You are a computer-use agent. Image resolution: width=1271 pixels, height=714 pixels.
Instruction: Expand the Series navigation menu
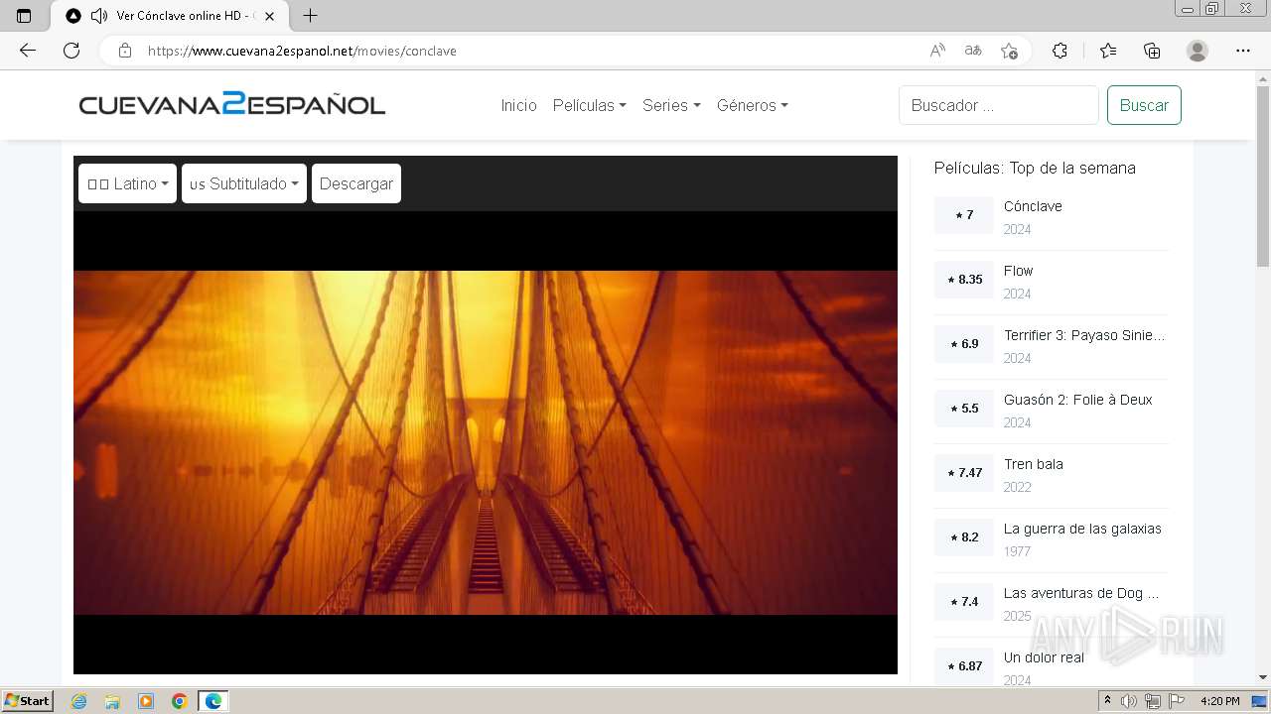[x=671, y=105]
